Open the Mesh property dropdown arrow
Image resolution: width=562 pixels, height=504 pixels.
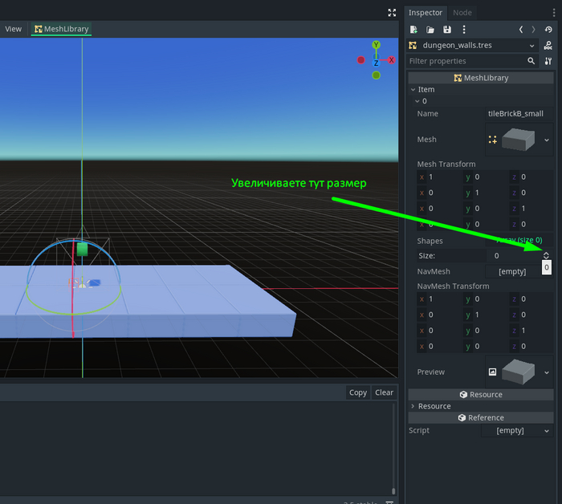click(547, 140)
